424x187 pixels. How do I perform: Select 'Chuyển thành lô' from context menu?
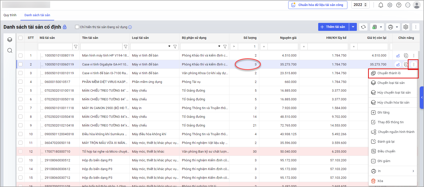coord(389,73)
